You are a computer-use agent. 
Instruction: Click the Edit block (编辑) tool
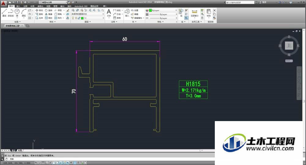pos(135,14)
